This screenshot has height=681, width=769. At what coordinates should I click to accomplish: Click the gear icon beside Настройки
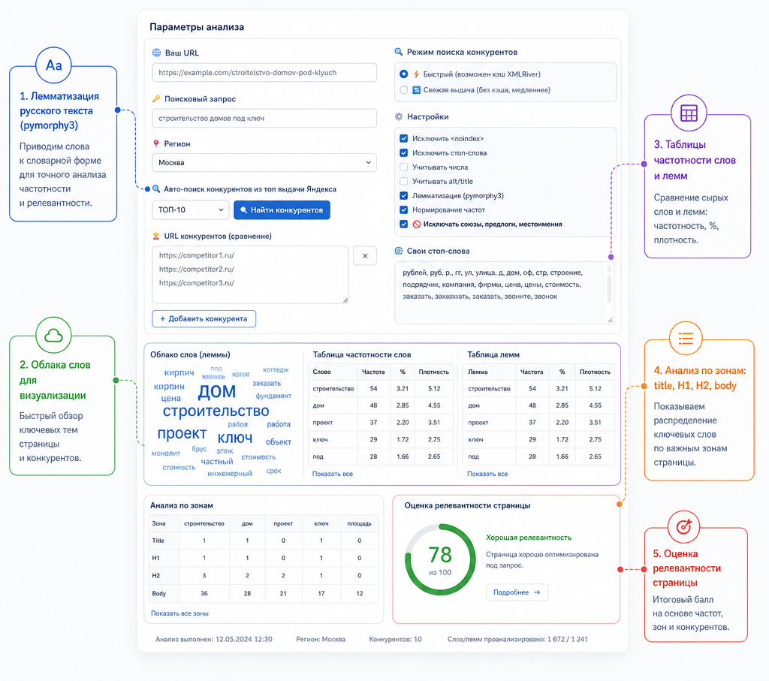coord(399,116)
